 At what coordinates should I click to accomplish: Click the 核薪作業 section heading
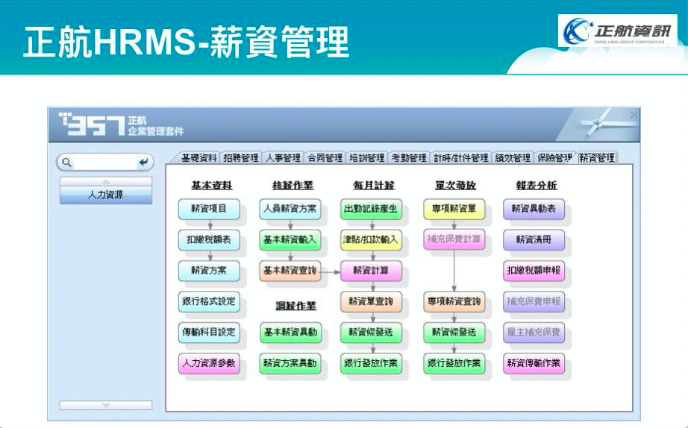[x=293, y=186]
